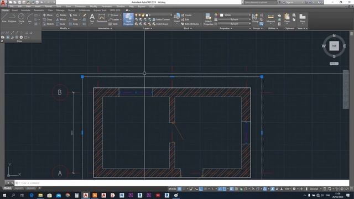Toggle ribbon display eye button

click(127, 10)
